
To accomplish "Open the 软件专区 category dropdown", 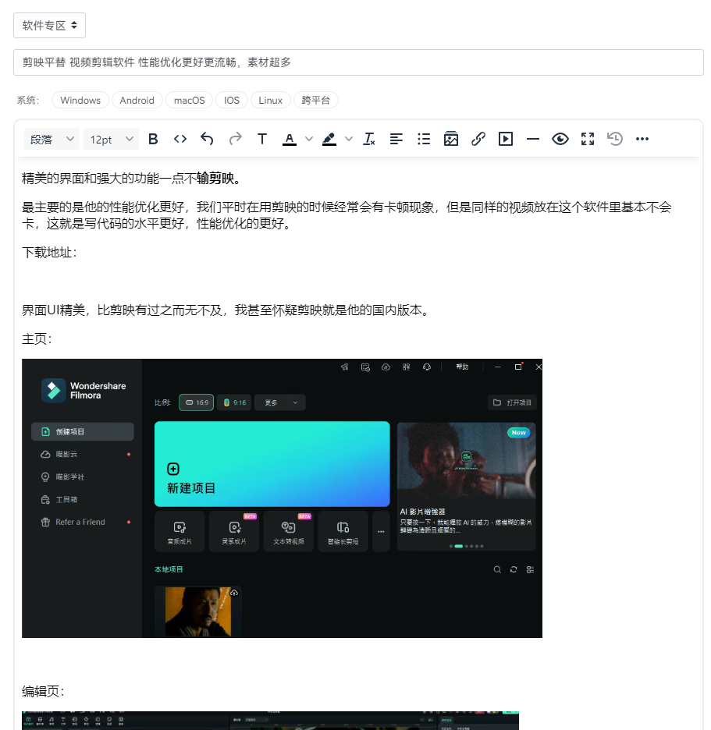I will pyautogui.click(x=49, y=25).
